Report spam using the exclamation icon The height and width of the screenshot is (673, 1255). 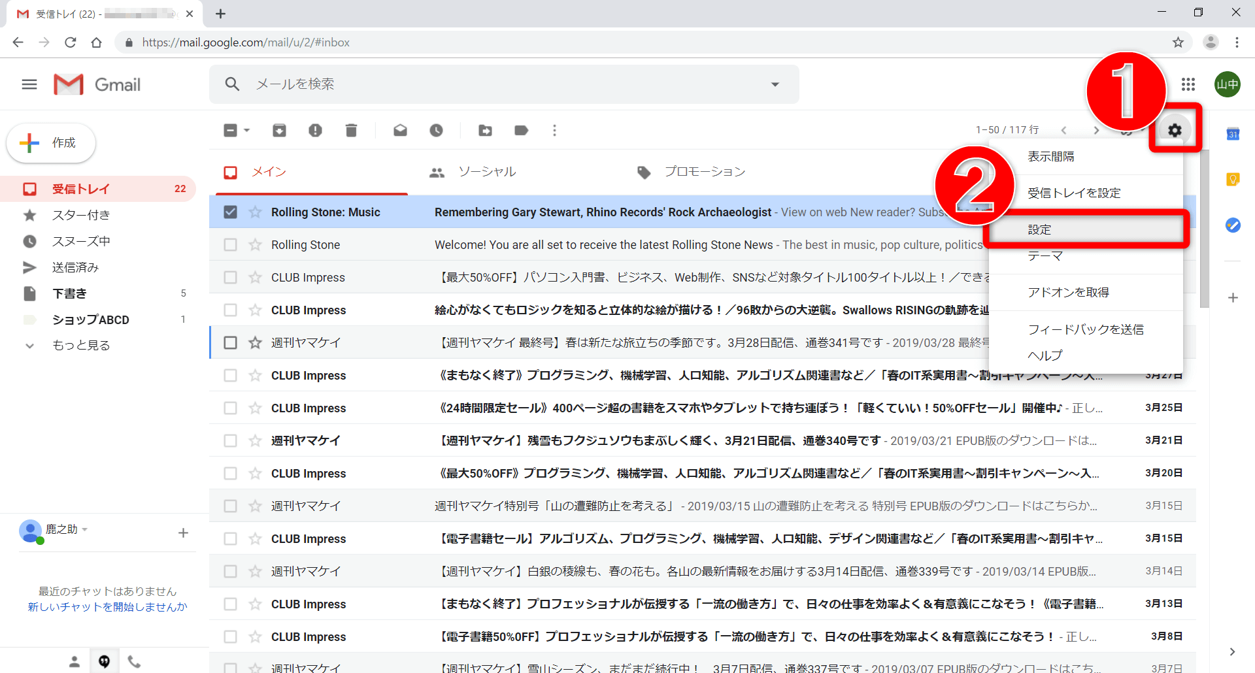[x=315, y=131]
